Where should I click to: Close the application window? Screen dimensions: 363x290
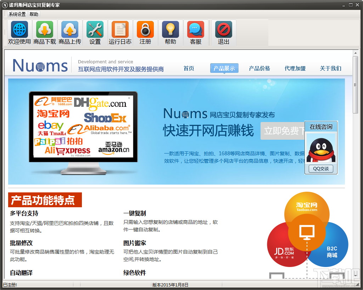pos(357,5)
